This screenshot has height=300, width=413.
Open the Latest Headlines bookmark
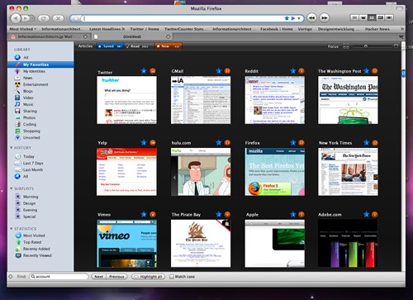click(107, 29)
